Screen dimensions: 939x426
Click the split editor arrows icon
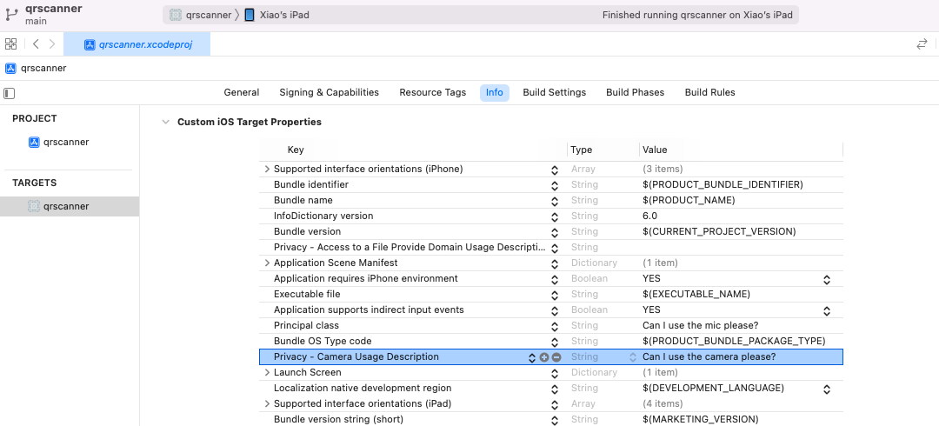coord(922,43)
